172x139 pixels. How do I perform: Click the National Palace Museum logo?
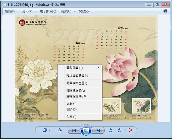tap(33, 23)
